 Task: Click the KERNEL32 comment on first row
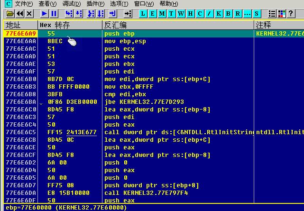[x=280, y=34]
